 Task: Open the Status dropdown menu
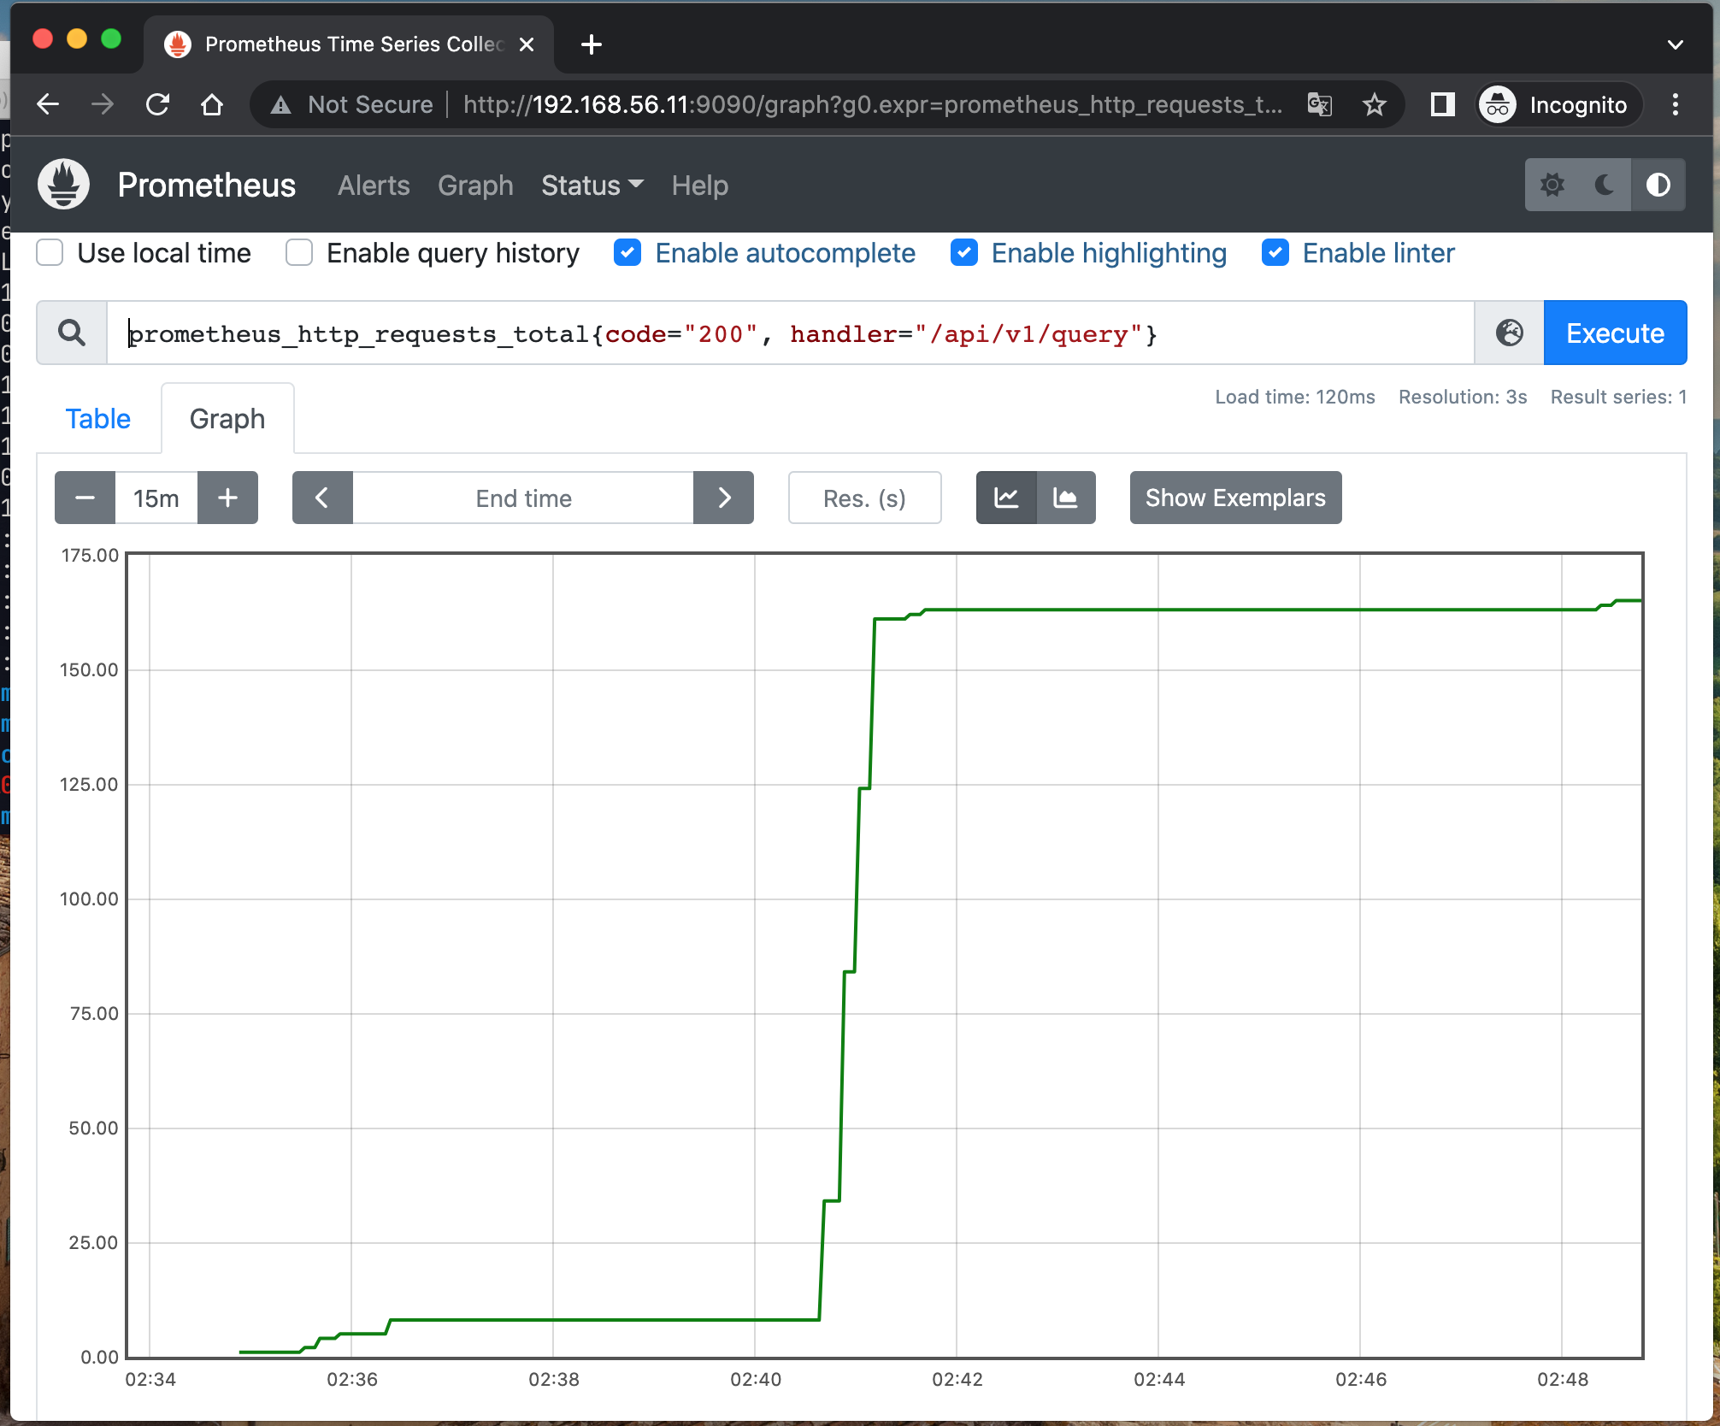point(592,185)
